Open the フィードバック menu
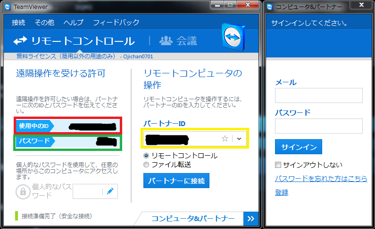The height and width of the screenshot is (229, 375). point(116,23)
